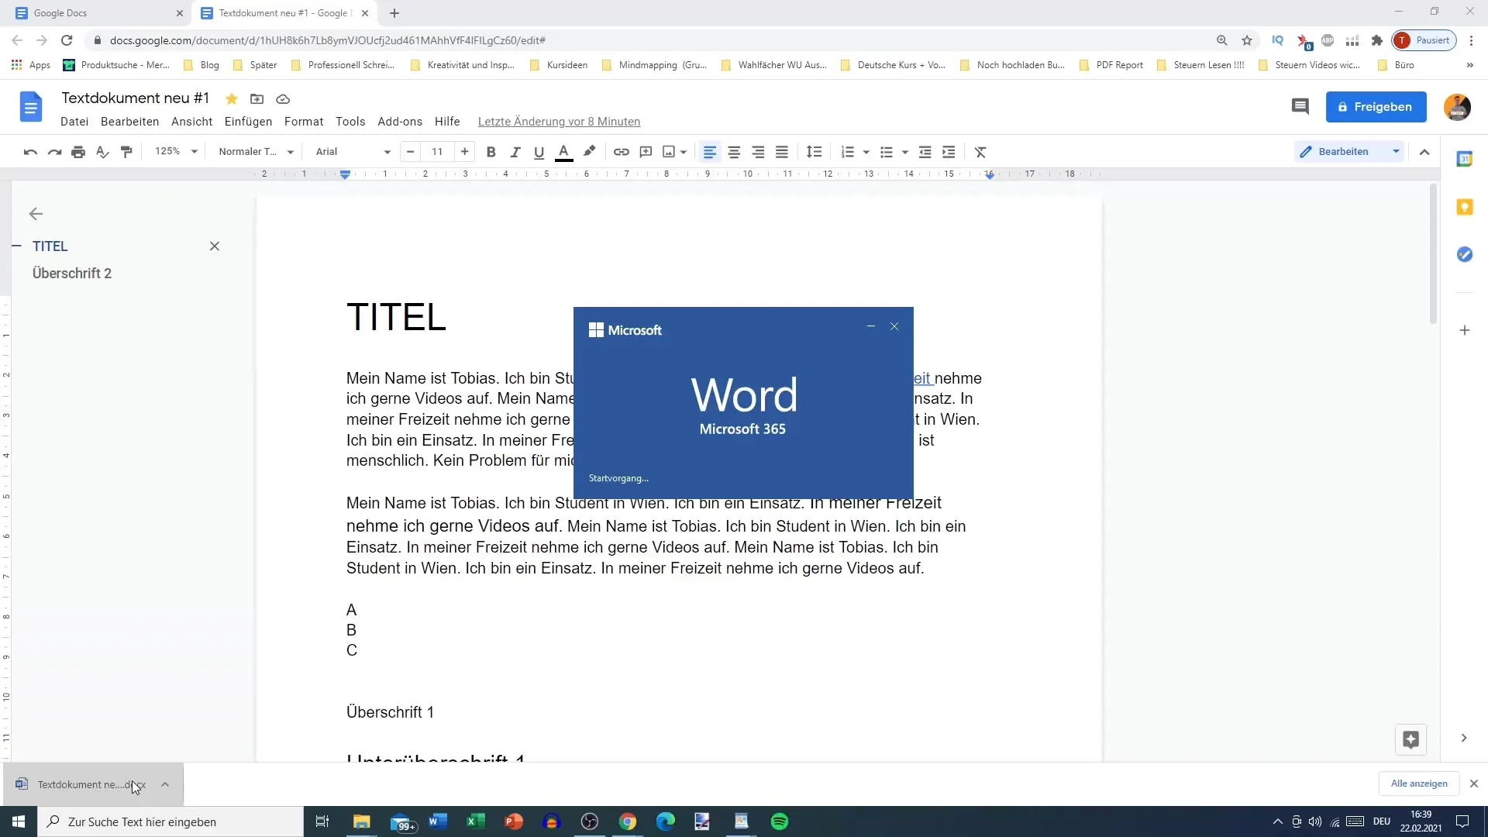Jump to Überschrift 2 in the outline
The image size is (1488, 837).
[72, 274]
